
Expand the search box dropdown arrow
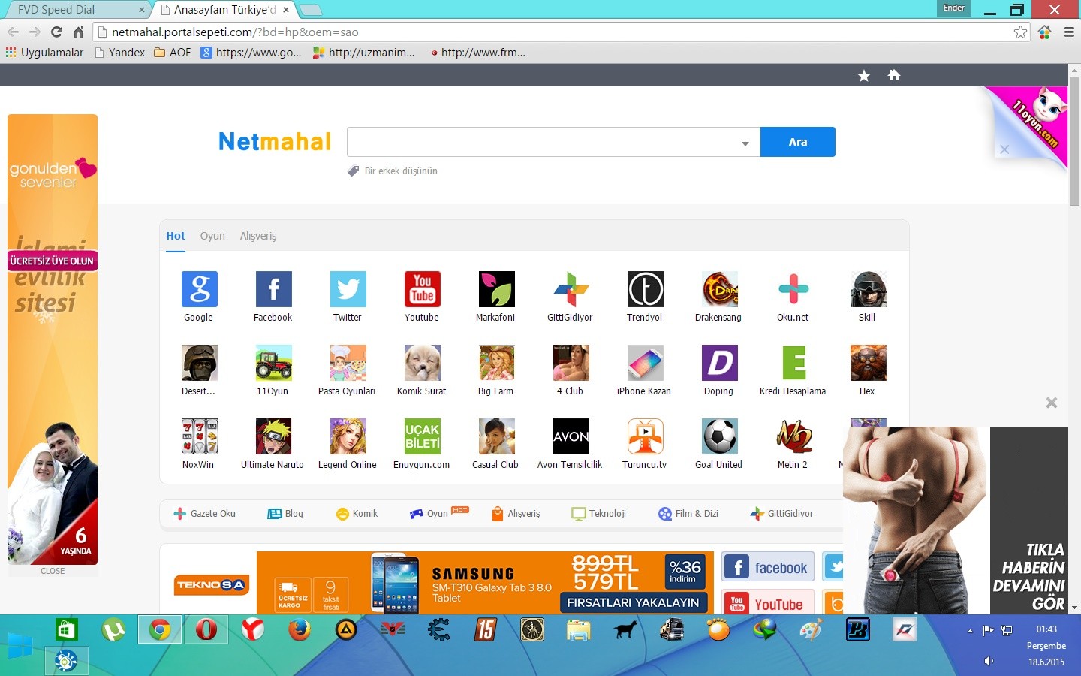[x=745, y=143]
